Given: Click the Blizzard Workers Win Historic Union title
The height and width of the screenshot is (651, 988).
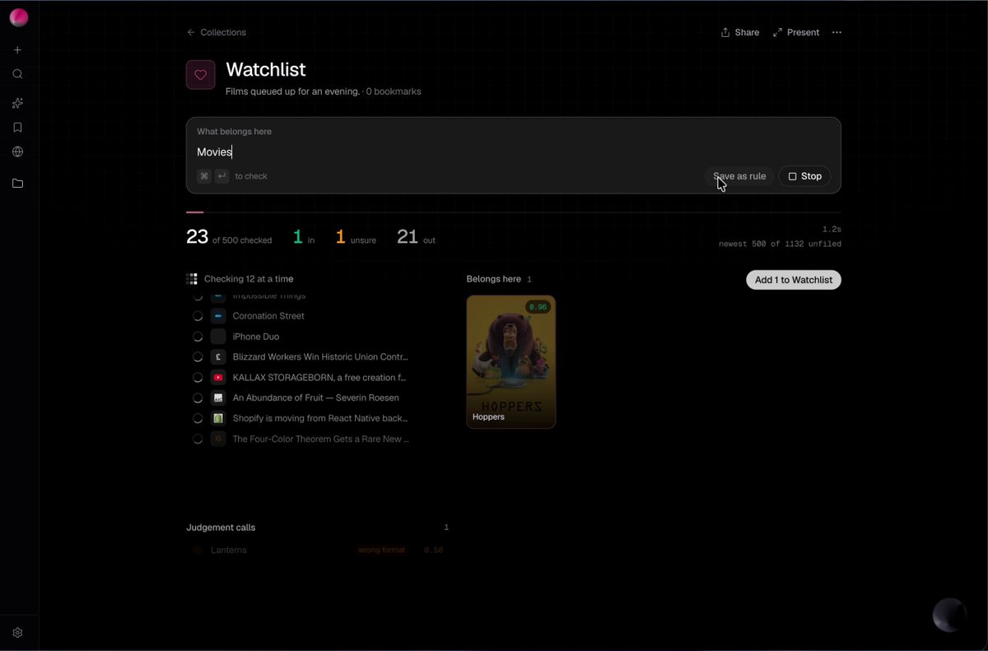Looking at the screenshot, I should tap(320, 357).
